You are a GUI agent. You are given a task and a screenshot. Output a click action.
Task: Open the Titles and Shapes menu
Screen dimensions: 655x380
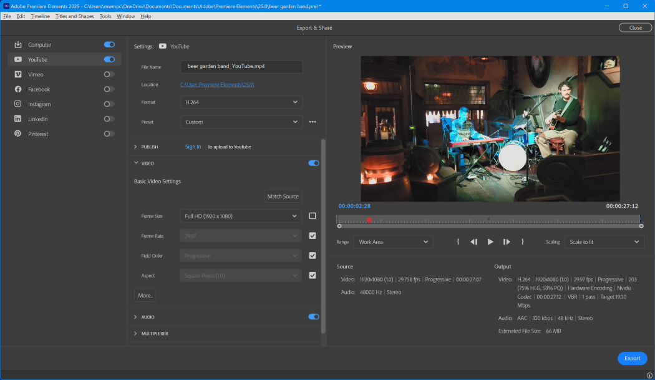(x=75, y=16)
